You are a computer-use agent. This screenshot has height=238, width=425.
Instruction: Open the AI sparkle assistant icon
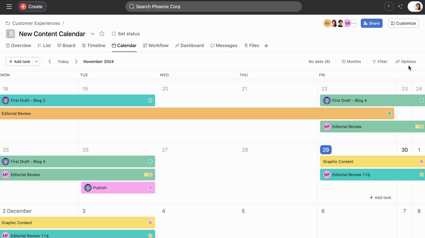tap(400, 7)
